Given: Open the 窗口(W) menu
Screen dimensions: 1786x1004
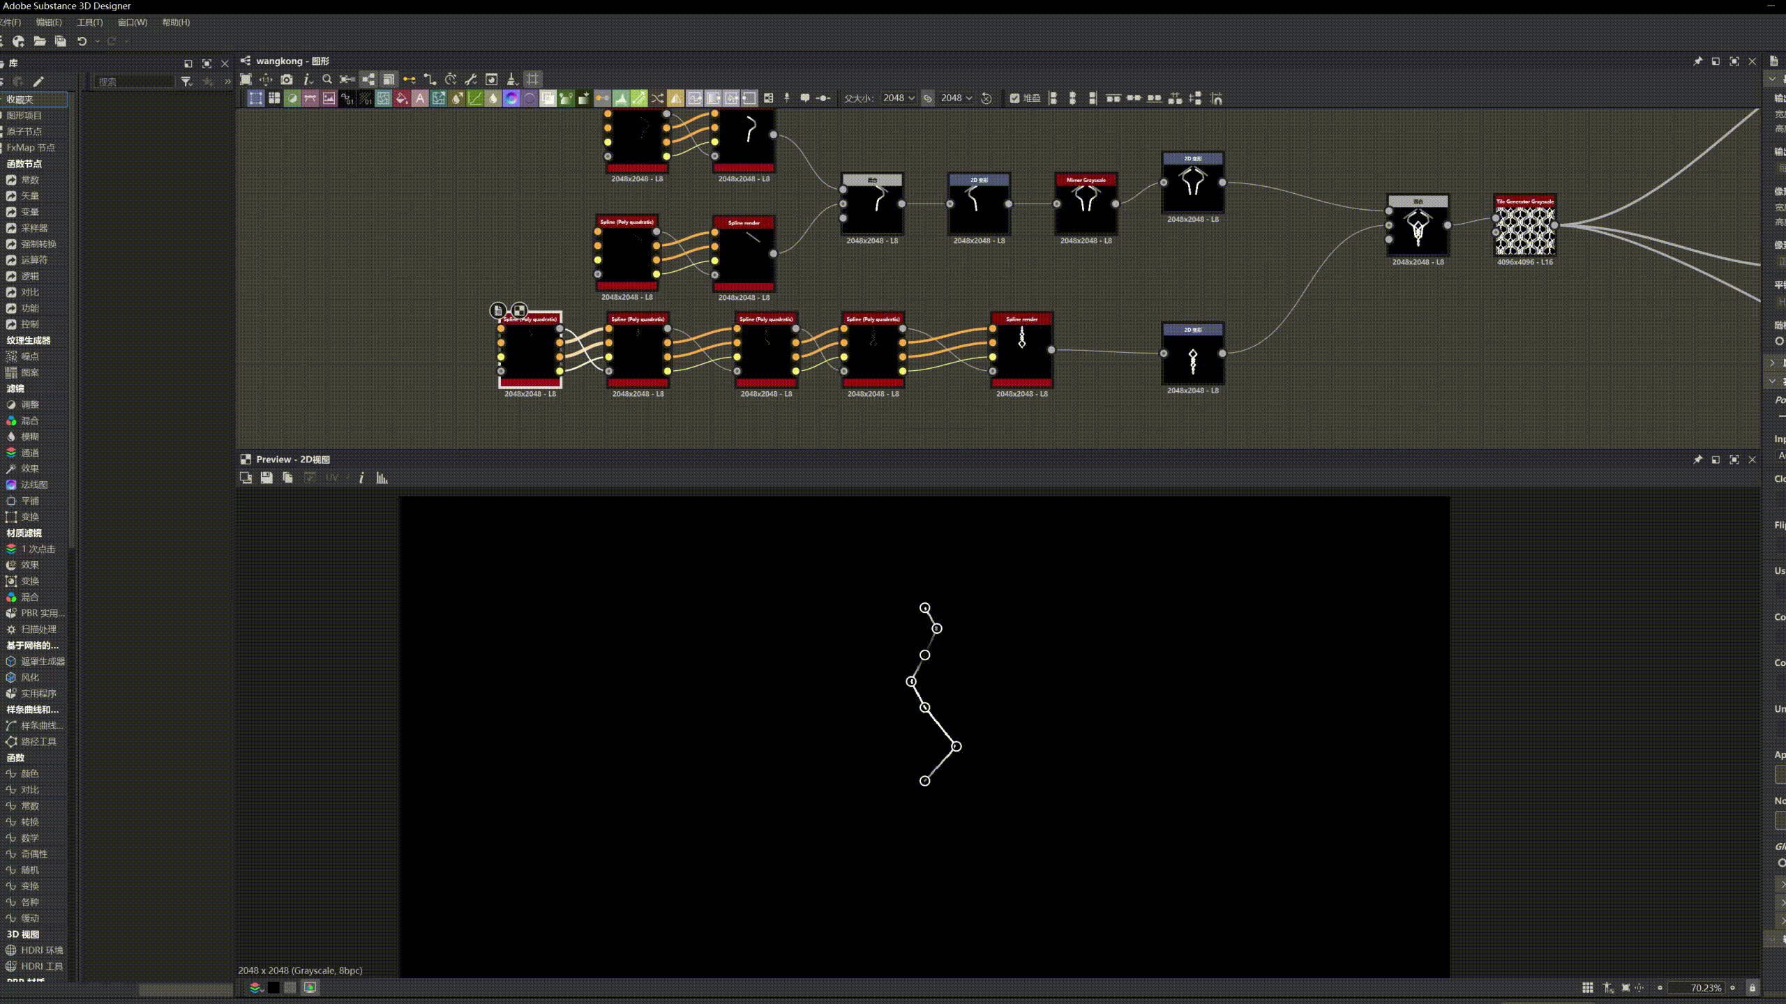Looking at the screenshot, I should (x=132, y=22).
